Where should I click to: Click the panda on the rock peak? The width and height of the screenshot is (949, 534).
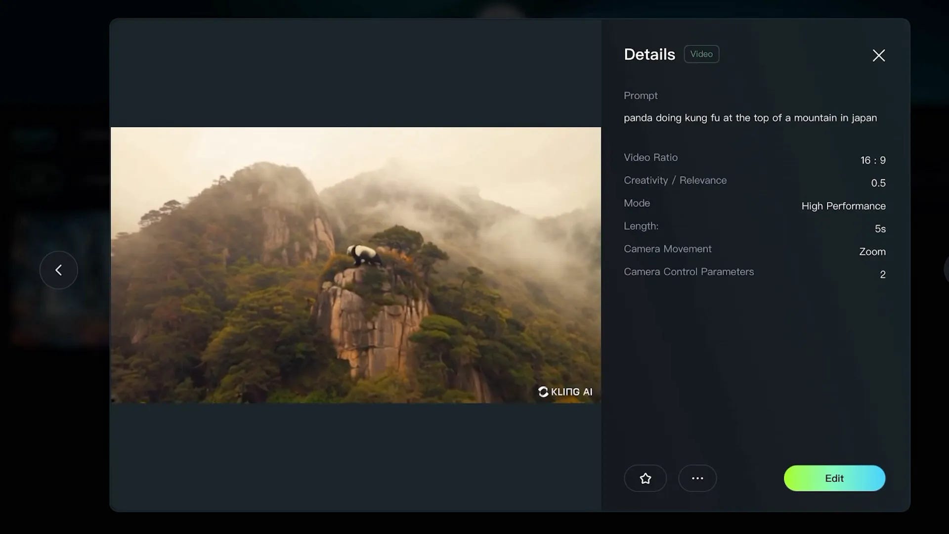[x=363, y=255]
